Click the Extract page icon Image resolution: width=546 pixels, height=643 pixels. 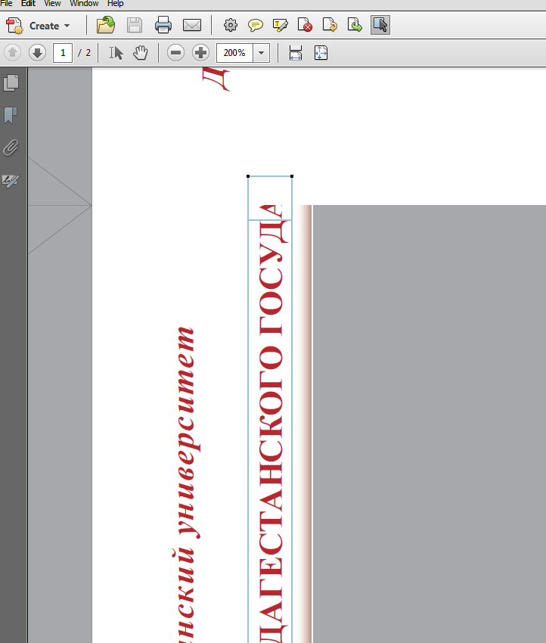tap(355, 25)
